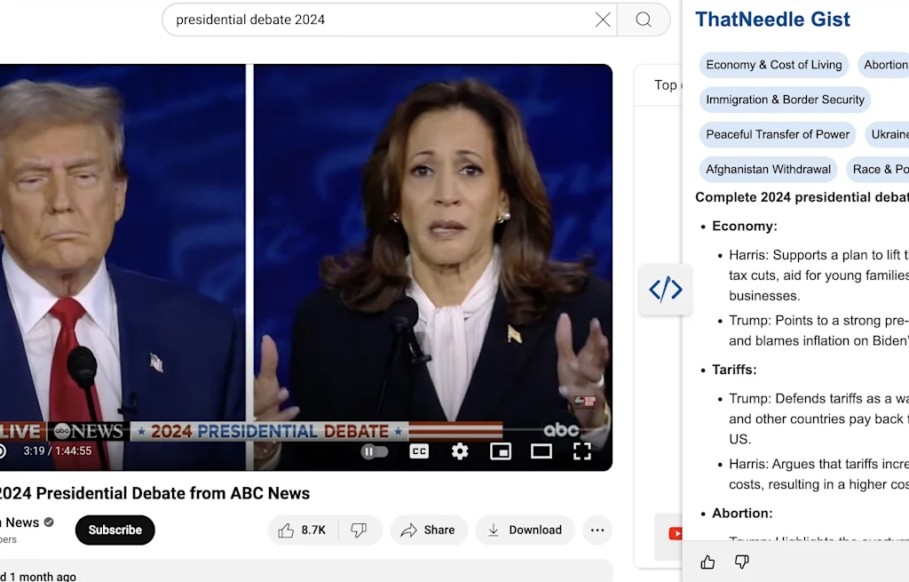The width and height of the screenshot is (909, 582).
Task: Open the video settings gear
Action: click(460, 451)
